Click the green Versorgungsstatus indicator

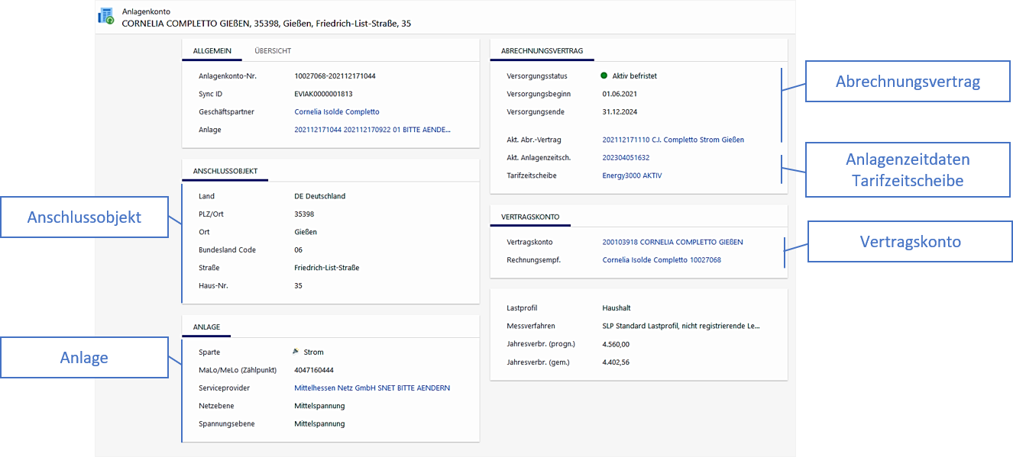coord(604,76)
